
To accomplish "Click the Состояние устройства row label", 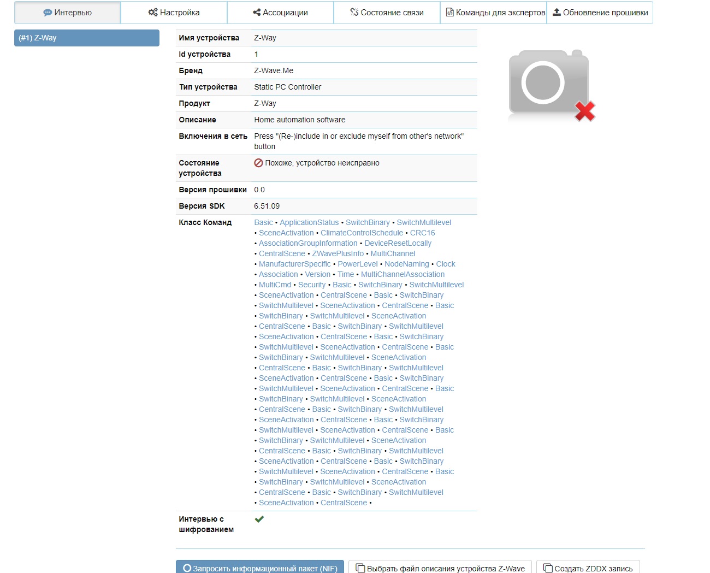I will tap(200, 168).
